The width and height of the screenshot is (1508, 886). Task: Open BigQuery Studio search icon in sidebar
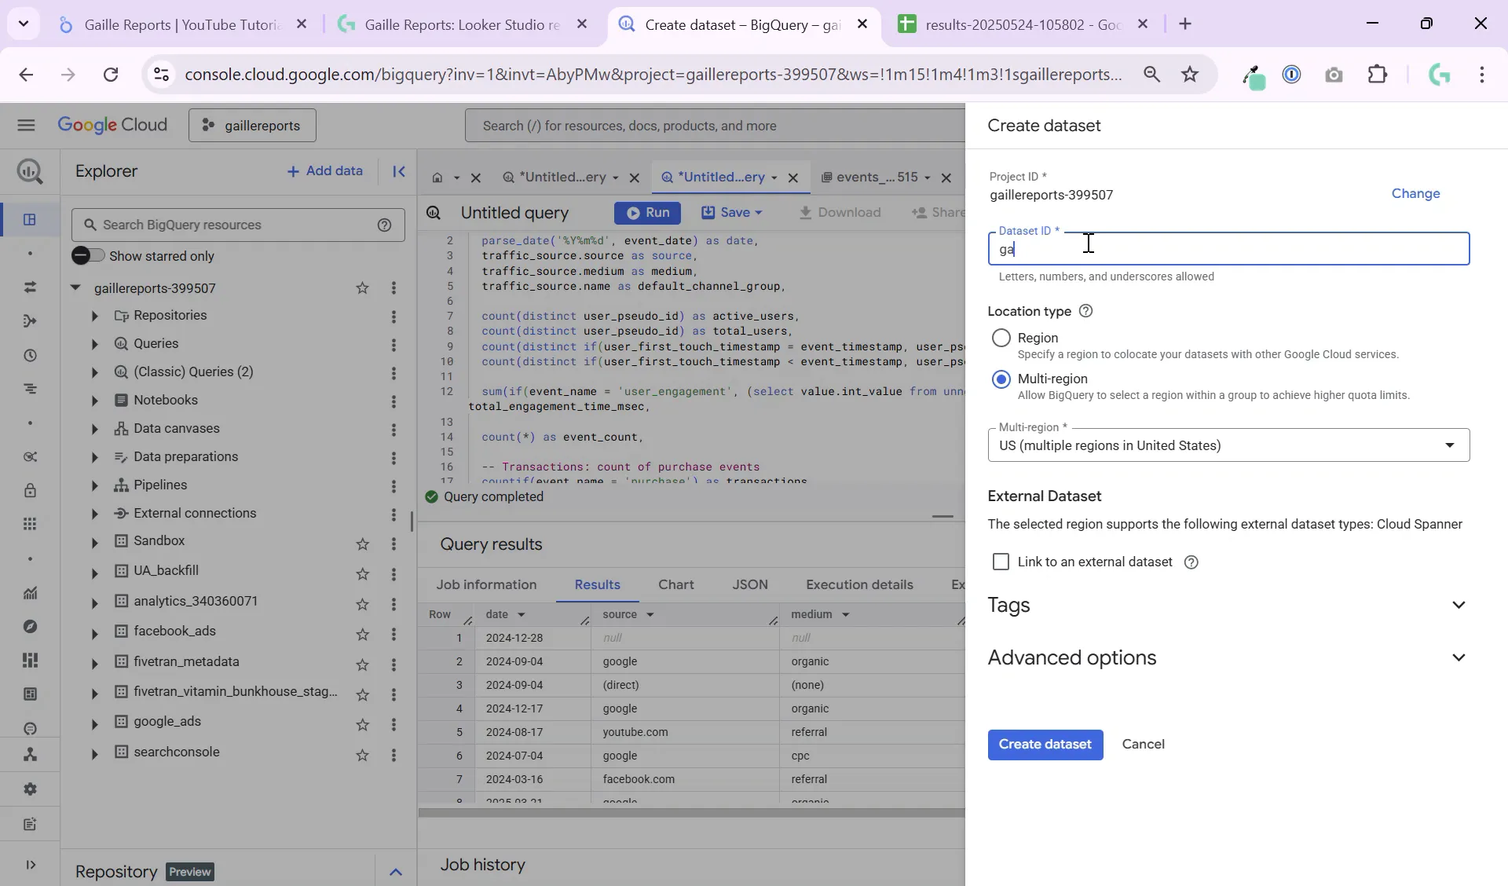[29, 172]
